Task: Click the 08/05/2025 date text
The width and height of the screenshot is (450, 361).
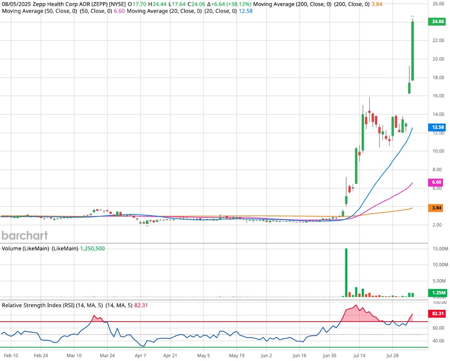Action: click(16, 4)
